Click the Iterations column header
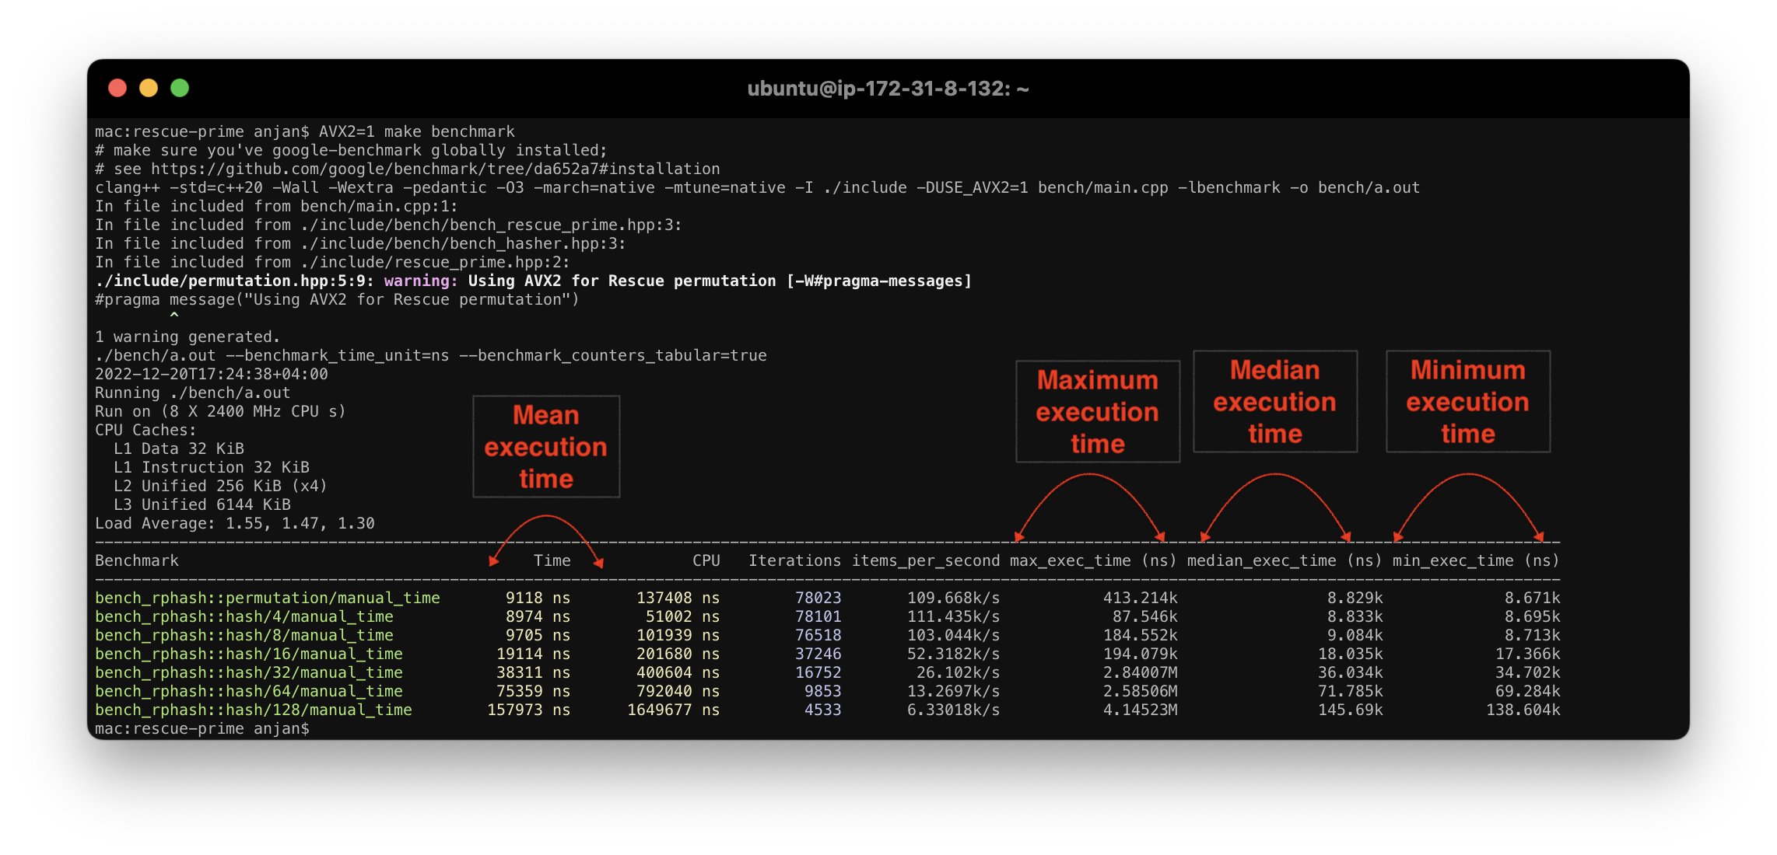The image size is (1777, 855). (794, 560)
